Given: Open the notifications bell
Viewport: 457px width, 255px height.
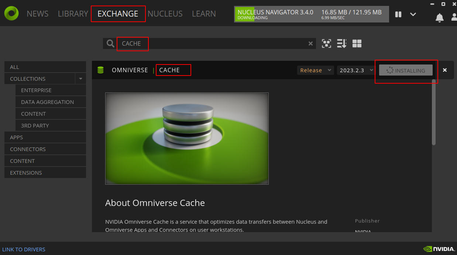Looking at the screenshot, I should point(439,17).
